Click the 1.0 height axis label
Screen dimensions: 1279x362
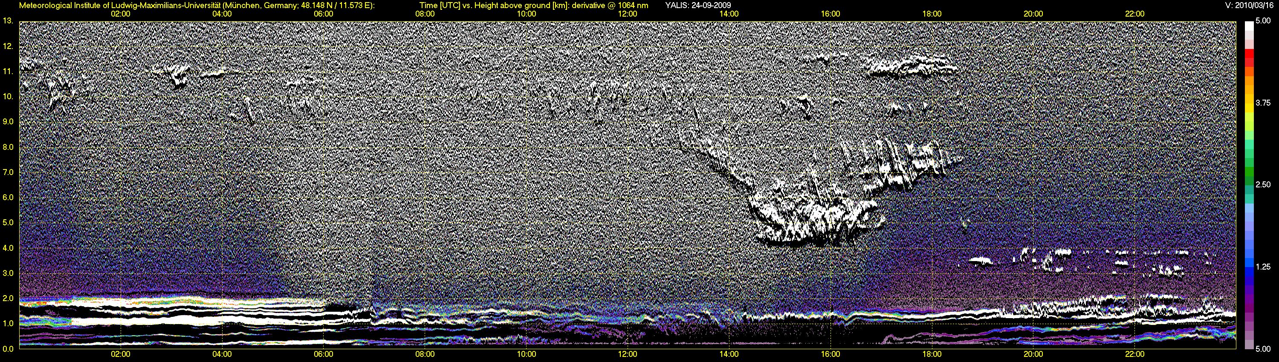pyautogui.click(x=8, y=323)
